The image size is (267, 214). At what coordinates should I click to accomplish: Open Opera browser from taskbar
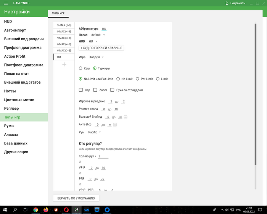(x=66, y=210)
